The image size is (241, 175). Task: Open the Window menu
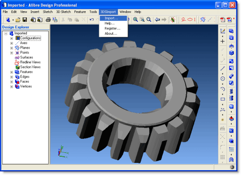[125, 12]
